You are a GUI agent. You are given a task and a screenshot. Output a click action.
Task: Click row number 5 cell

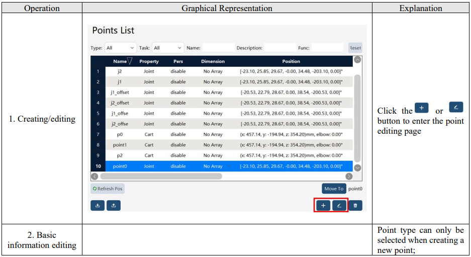tap(98, 113)
